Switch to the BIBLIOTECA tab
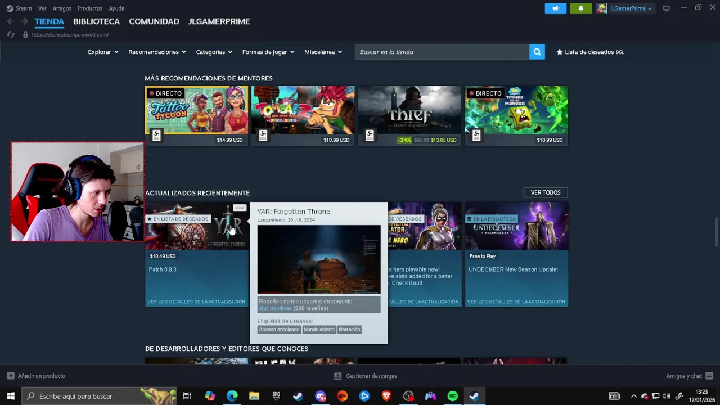Image resolution: width=720 pixels, height=405 pixels. pyautogui.click(x=97, y=21)
